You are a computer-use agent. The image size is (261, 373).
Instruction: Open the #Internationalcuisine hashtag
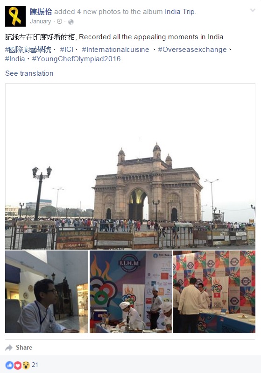point(115,50)
